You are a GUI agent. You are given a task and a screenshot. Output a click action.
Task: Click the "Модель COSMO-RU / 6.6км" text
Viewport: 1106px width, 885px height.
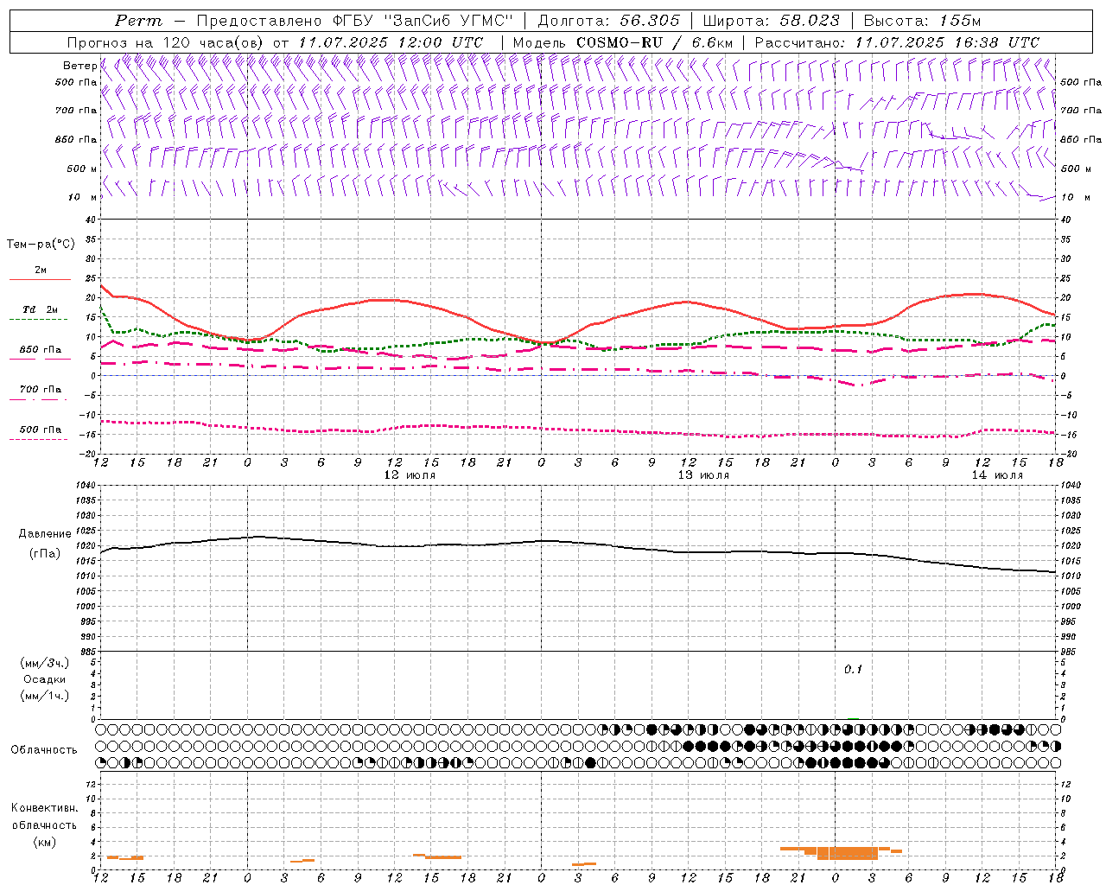[623, 42]
